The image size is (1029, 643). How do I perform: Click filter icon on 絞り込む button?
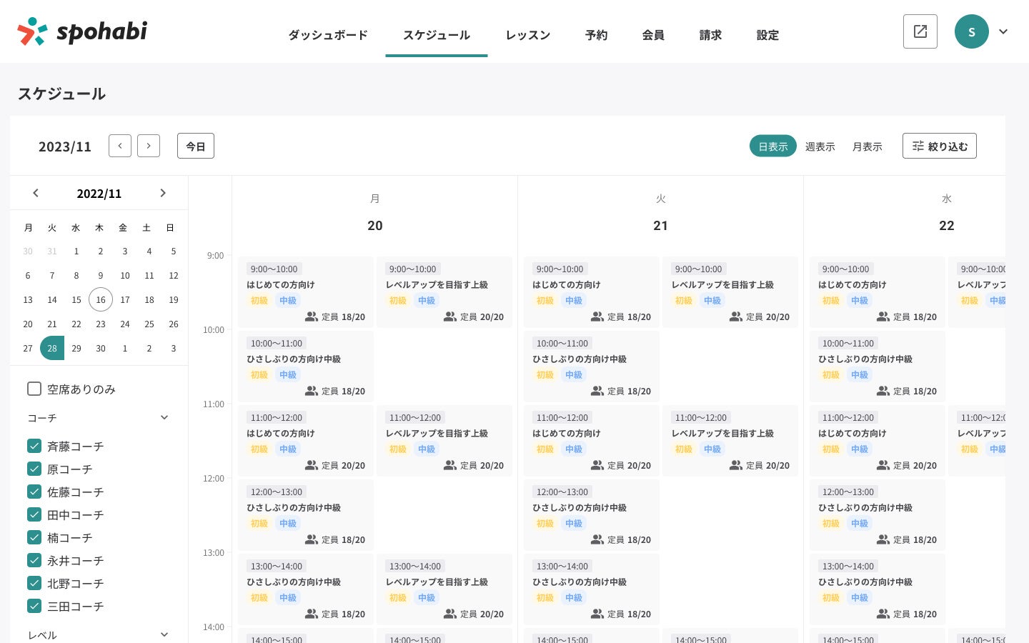coord(918,146)
